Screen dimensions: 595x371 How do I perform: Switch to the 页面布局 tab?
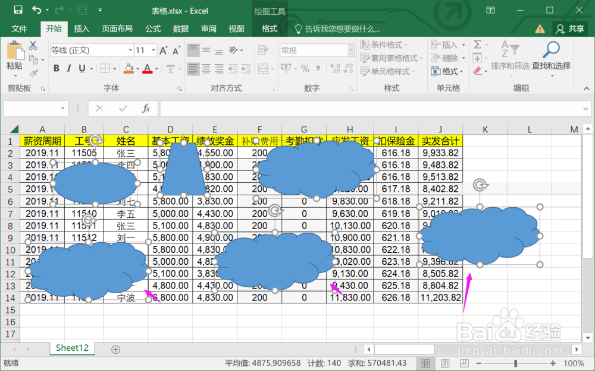click(117, 28)
